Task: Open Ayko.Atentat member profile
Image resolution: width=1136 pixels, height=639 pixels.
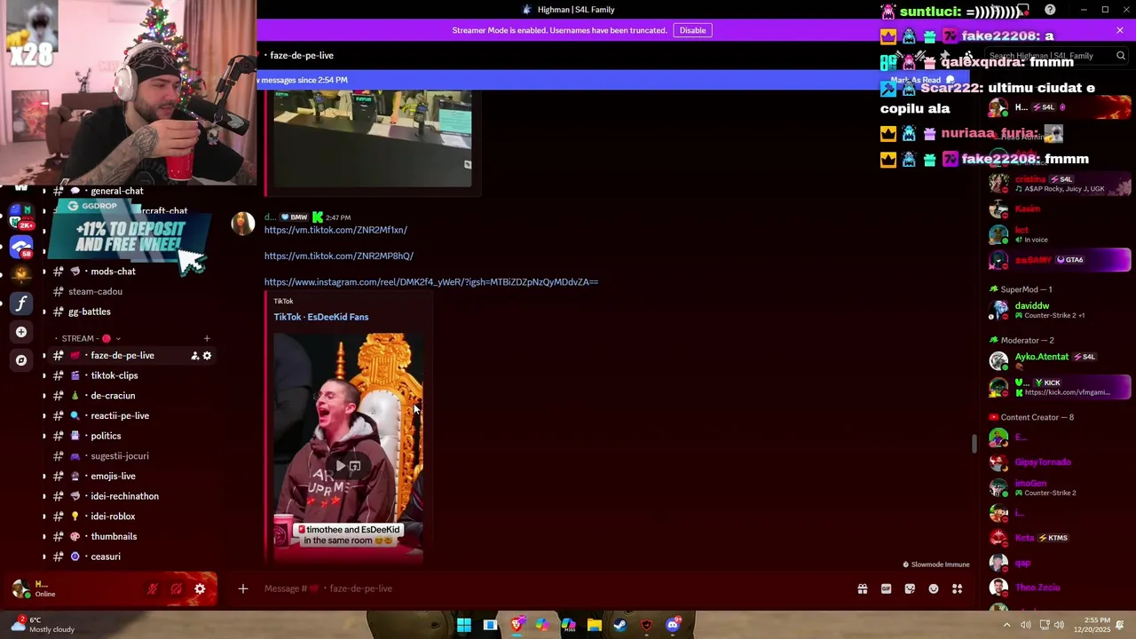Action: point(1058,360)
